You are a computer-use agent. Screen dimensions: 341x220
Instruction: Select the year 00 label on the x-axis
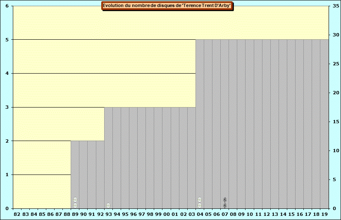pyautogui.click(x=167, y=214)
